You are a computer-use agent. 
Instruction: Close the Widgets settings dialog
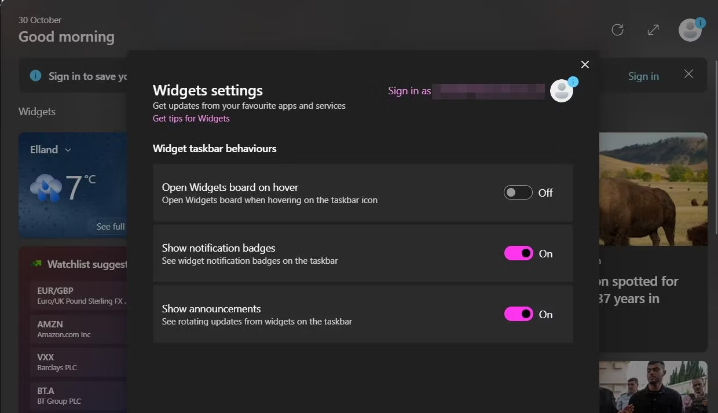(x=585, y=64)
